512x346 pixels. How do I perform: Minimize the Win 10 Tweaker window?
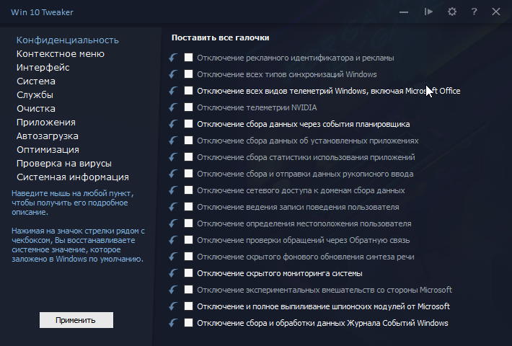pos(404,12)
